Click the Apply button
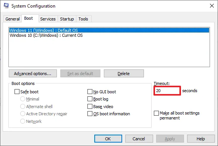Viewport: 218px width, 146px height. [170, 139]
